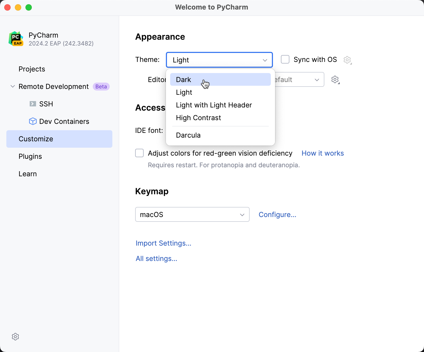
Task: Choose Darcula from the theme list
Action: (188, 135)
